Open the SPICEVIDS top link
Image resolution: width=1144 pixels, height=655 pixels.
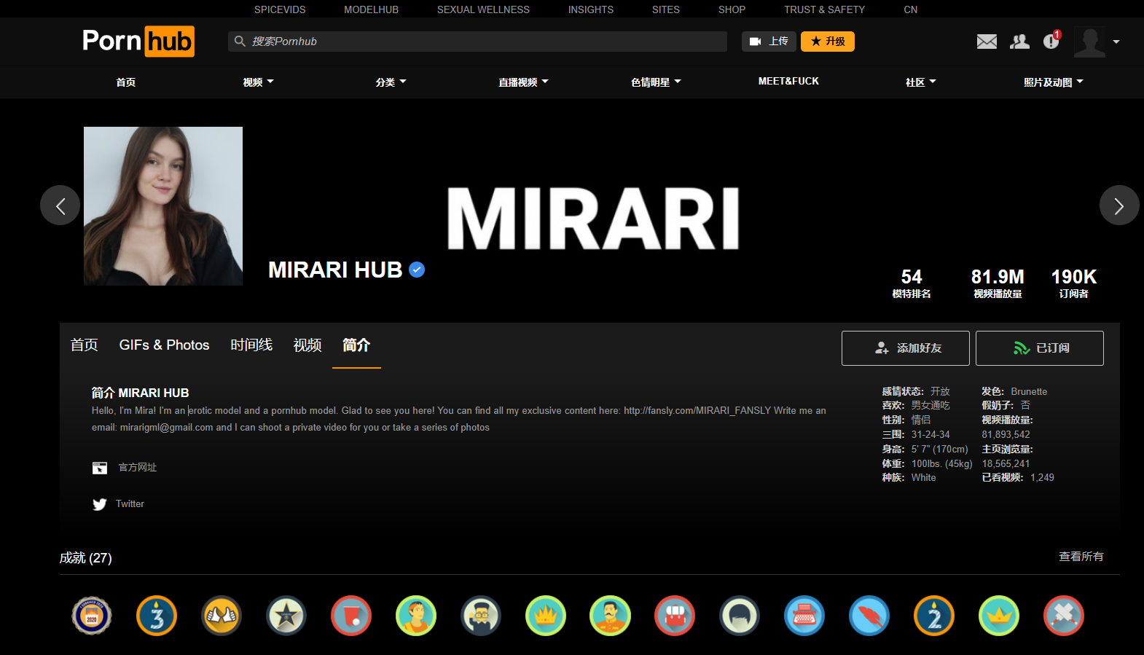click(x=280, y=9)
